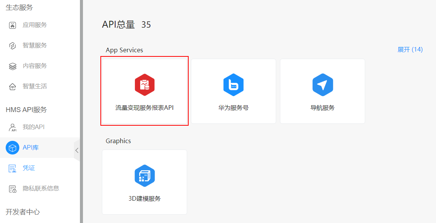Image resolution: width=436 pixels, height=223 pixels.
Task: Expand App Services with 展开 (14) link
Action: click(410, 50)
